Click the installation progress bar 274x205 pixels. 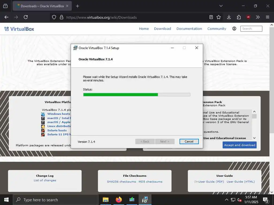tap(137, 94)
